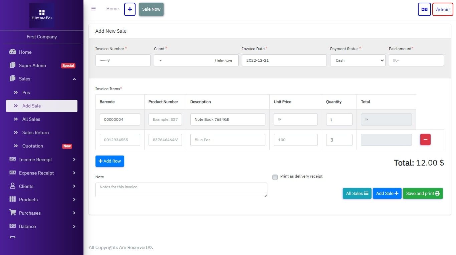
Task: Click the Add Row button
Action: coord(110,161)
